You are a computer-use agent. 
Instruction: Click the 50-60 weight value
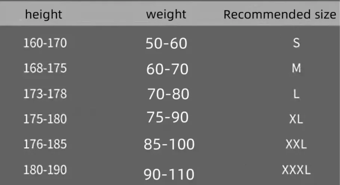click(x=166, y=44)
